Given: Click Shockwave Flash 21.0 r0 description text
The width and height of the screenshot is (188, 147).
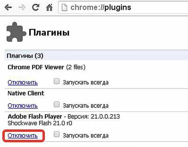Looking at the screenshot, I should [x=40, y=123].
